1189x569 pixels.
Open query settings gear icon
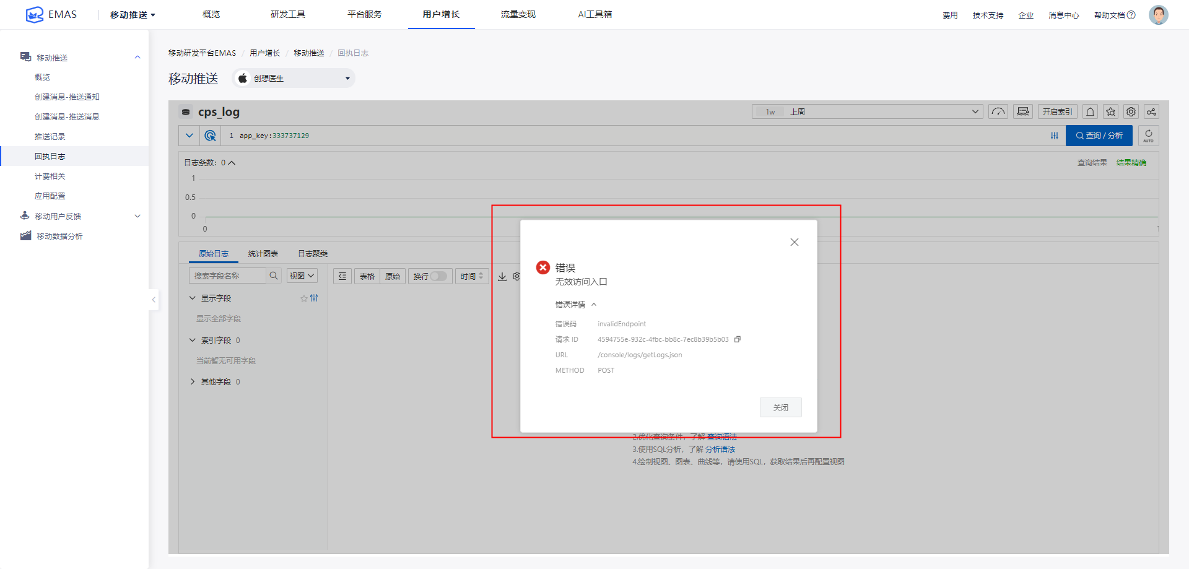pos(1131,111)
